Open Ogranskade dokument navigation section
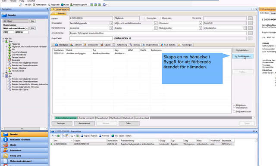 coord(25,161)
